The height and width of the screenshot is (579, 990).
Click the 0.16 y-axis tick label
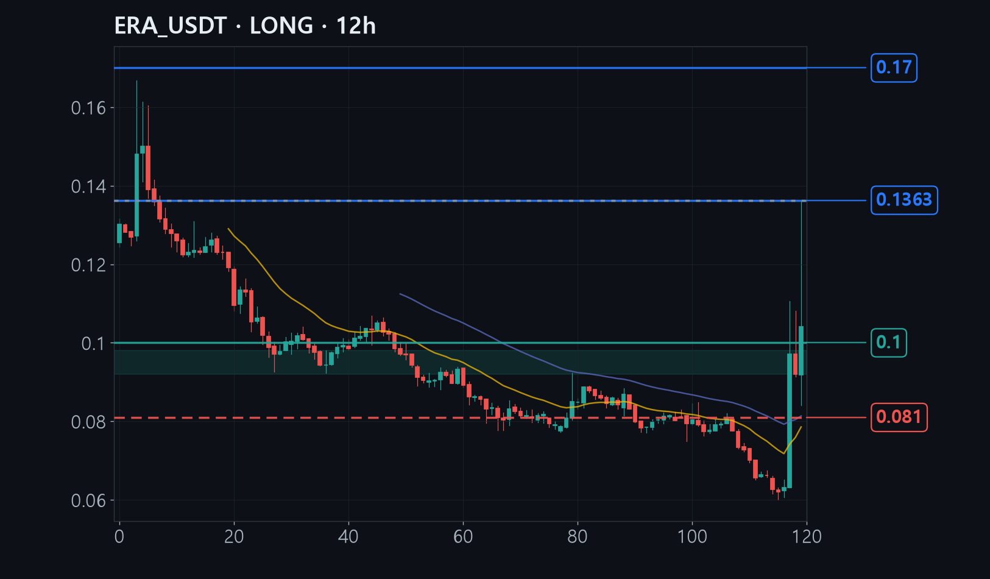point(88,108)
